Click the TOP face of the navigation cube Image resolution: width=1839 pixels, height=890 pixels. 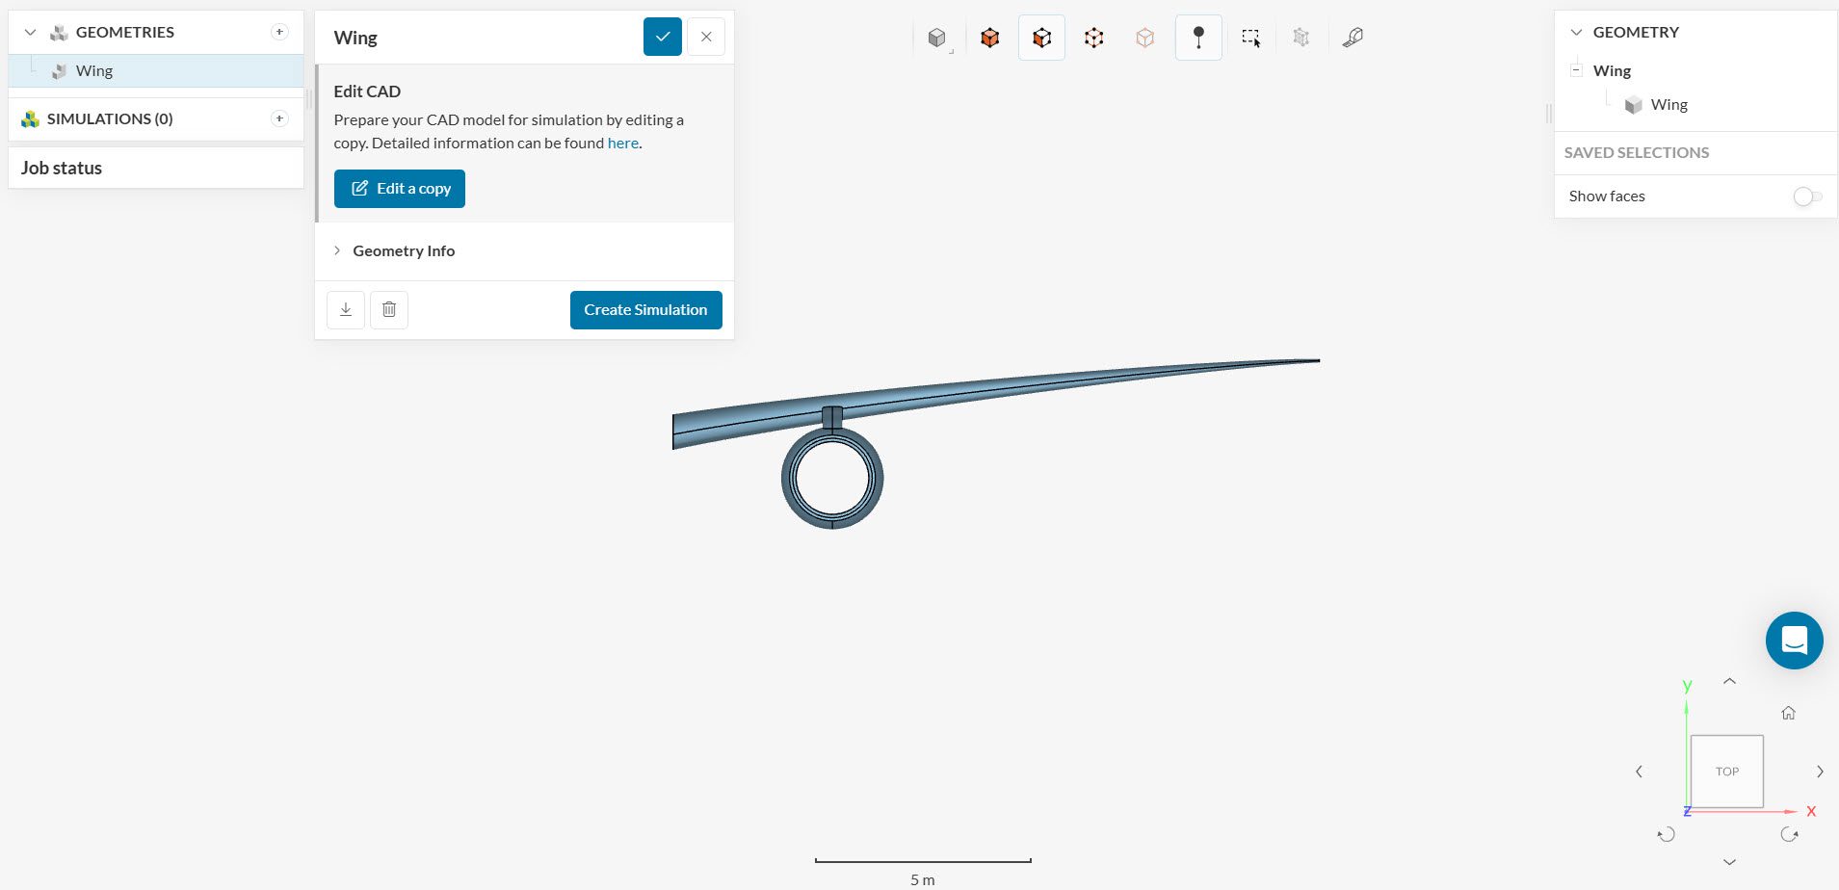[1726, 771]
